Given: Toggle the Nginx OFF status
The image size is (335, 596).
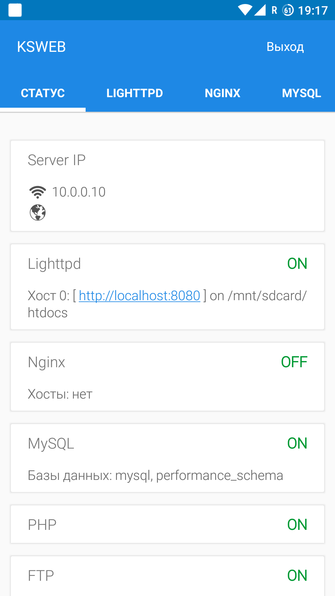Looking at the screenshot, I should click(294, 362).
